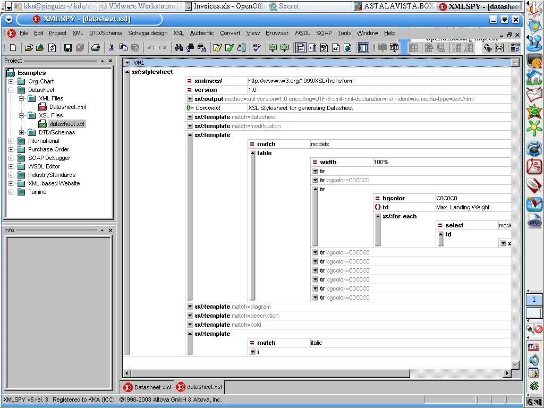Select the XML-based Website folder
This screenshot has width=544, height=408.
click(x=54, y=183)
